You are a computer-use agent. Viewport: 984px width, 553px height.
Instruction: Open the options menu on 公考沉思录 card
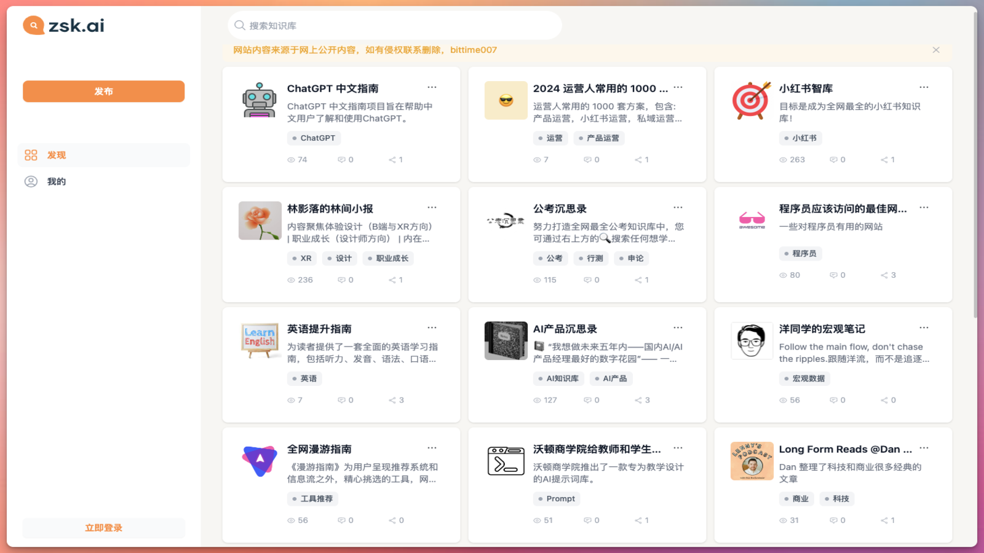coord(678,207)
